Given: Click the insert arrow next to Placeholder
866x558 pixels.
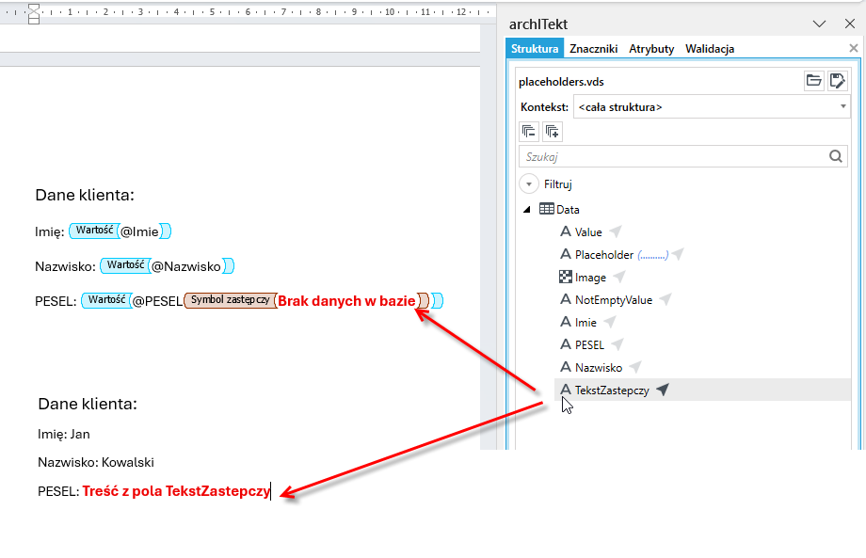Looking at the screenshot, I should (x=679, y=254).
